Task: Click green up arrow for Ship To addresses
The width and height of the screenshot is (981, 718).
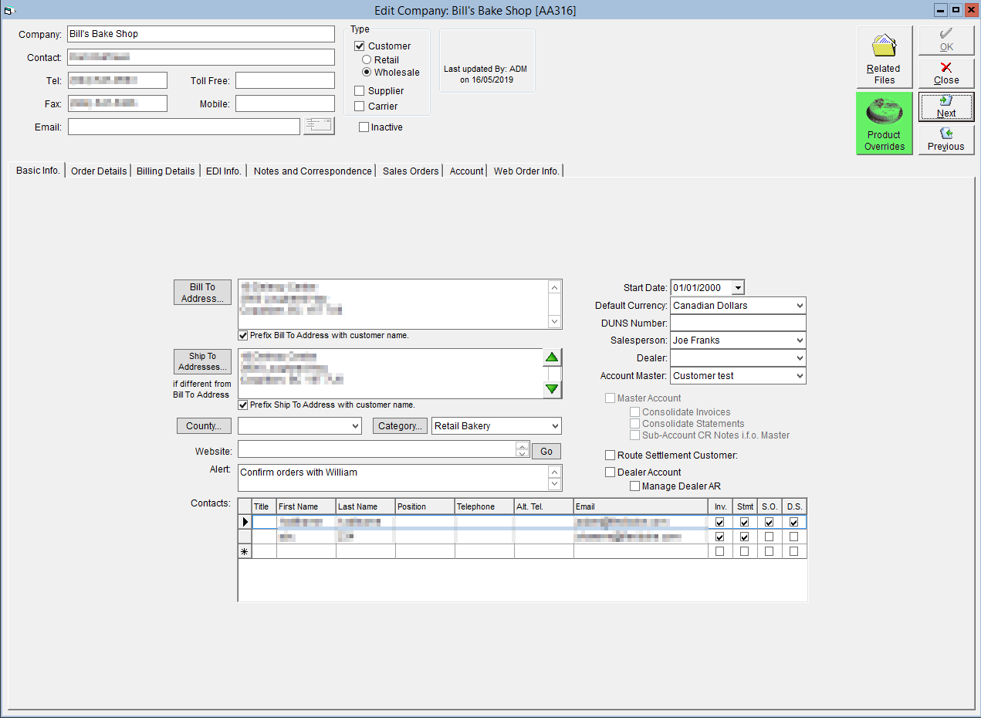Action: (552, 357)
